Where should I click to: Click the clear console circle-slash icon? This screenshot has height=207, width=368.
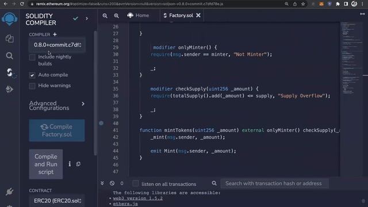pos(112,183)
